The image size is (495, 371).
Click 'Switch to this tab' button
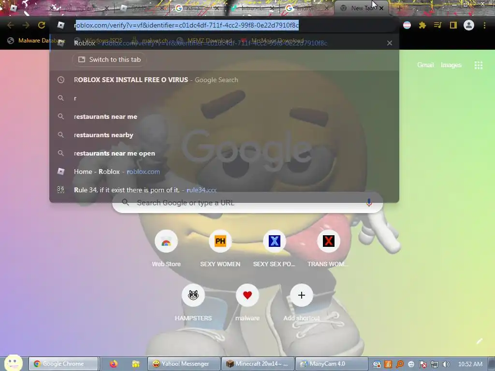click(x=109, y=59)
